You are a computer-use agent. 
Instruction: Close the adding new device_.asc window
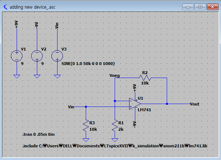tap(213, 7)
